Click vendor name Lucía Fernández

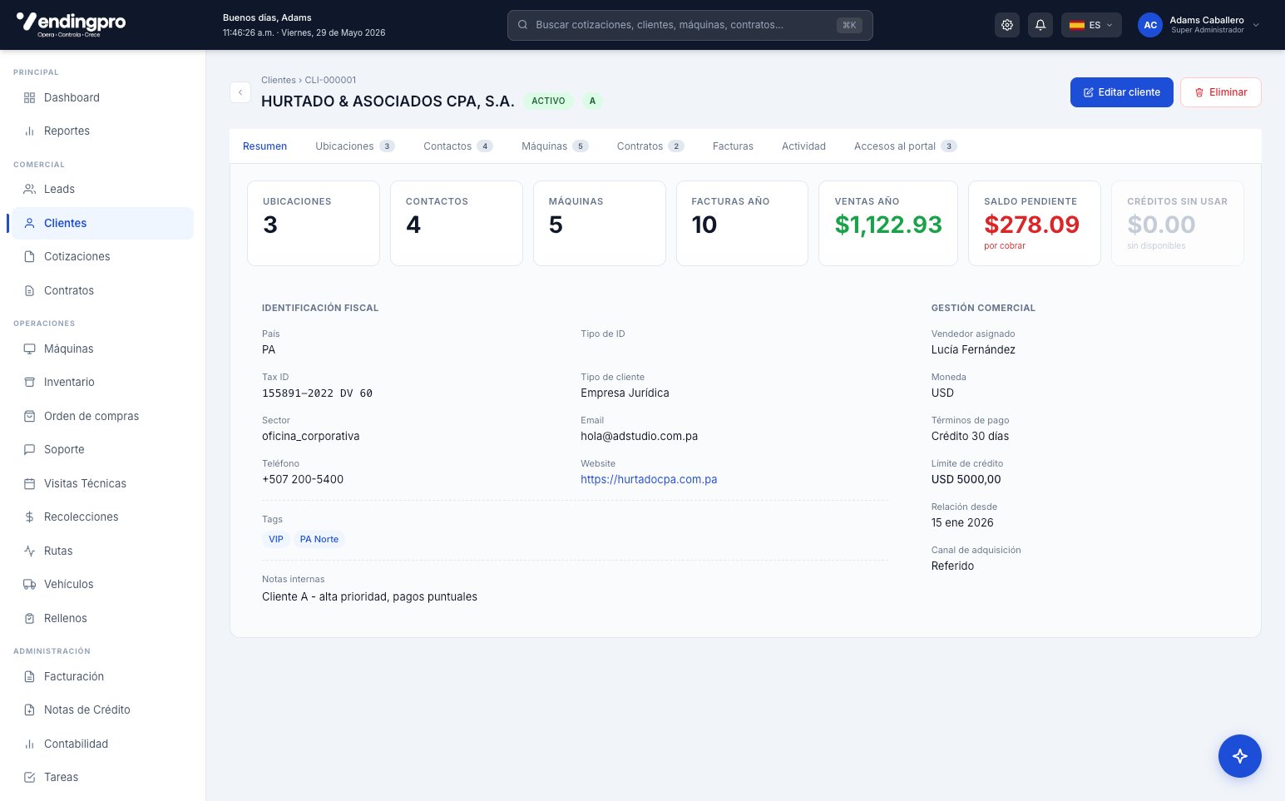tap(973, 350)
